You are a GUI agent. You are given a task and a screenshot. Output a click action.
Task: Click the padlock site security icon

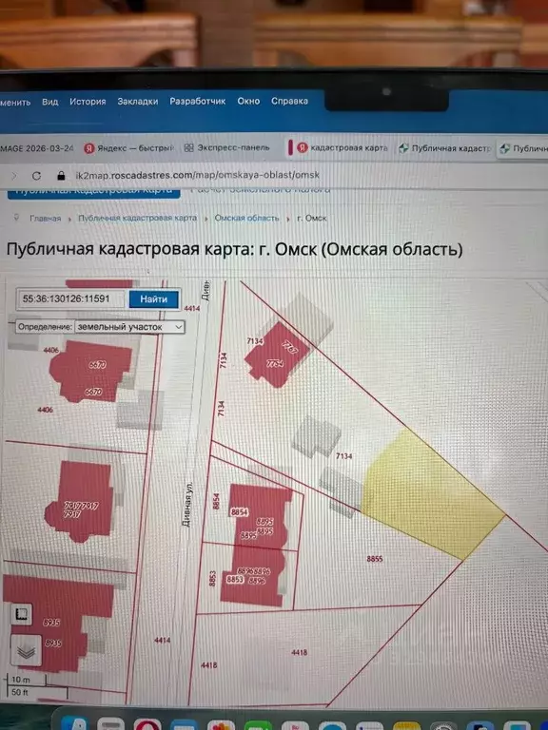point(61,176)
